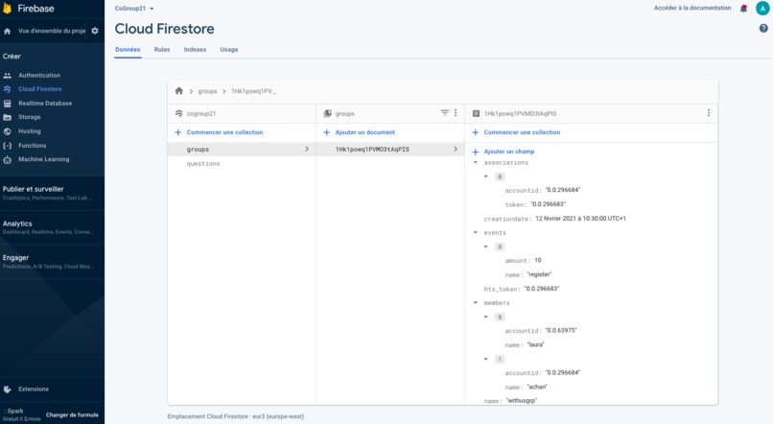Click the Hosting globe icon
The image size is (773, 424).
[x=7, y=131]
